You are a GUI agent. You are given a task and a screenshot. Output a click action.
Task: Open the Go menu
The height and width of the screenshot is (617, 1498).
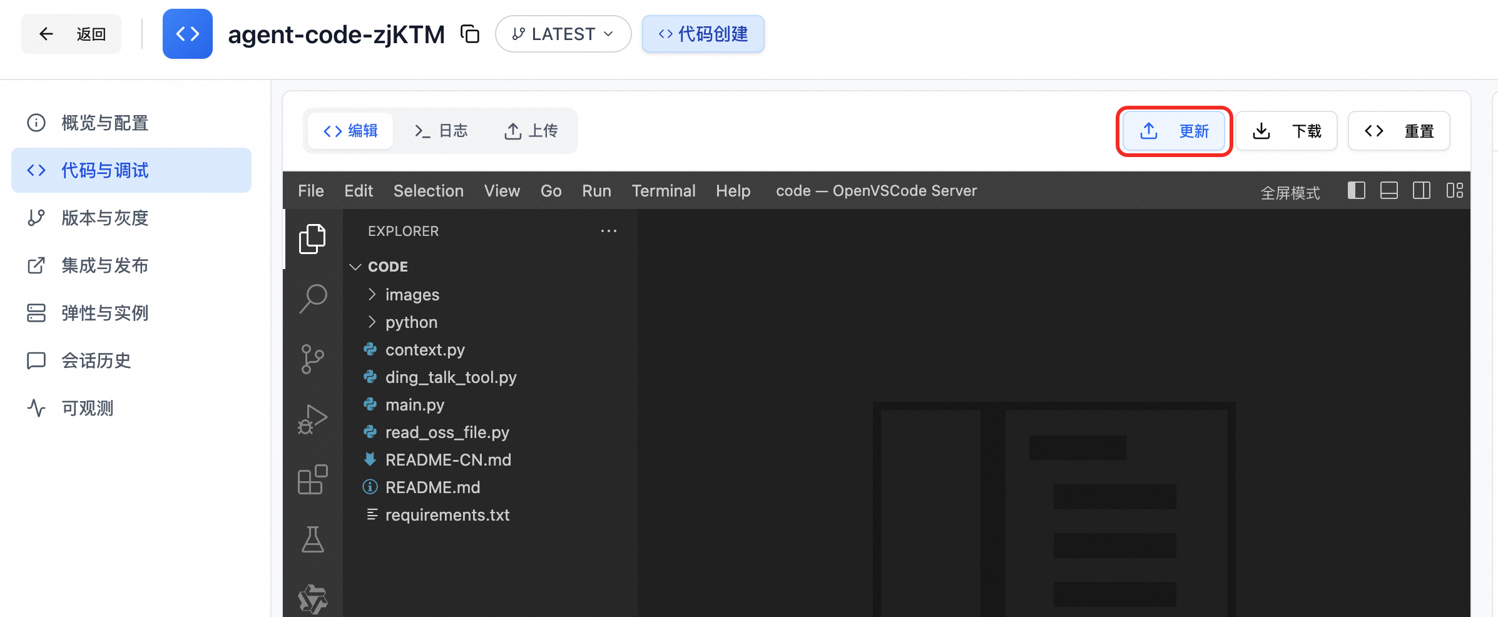tap(551, 191)
